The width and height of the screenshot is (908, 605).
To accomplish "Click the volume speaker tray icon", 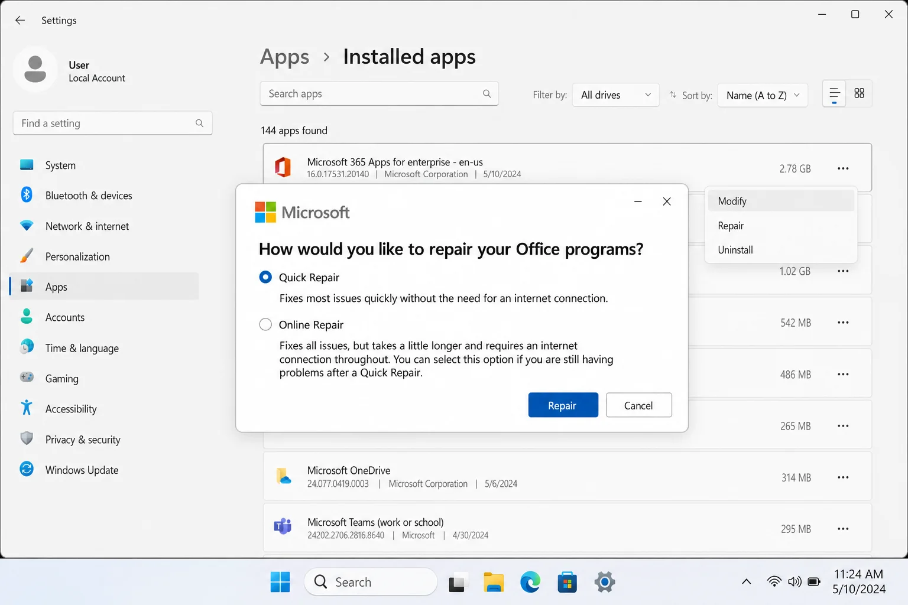I will (x=794, y=582).
